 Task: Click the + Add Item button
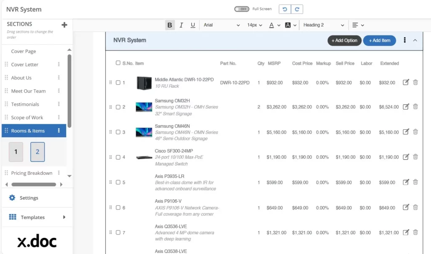coord(380,40)
